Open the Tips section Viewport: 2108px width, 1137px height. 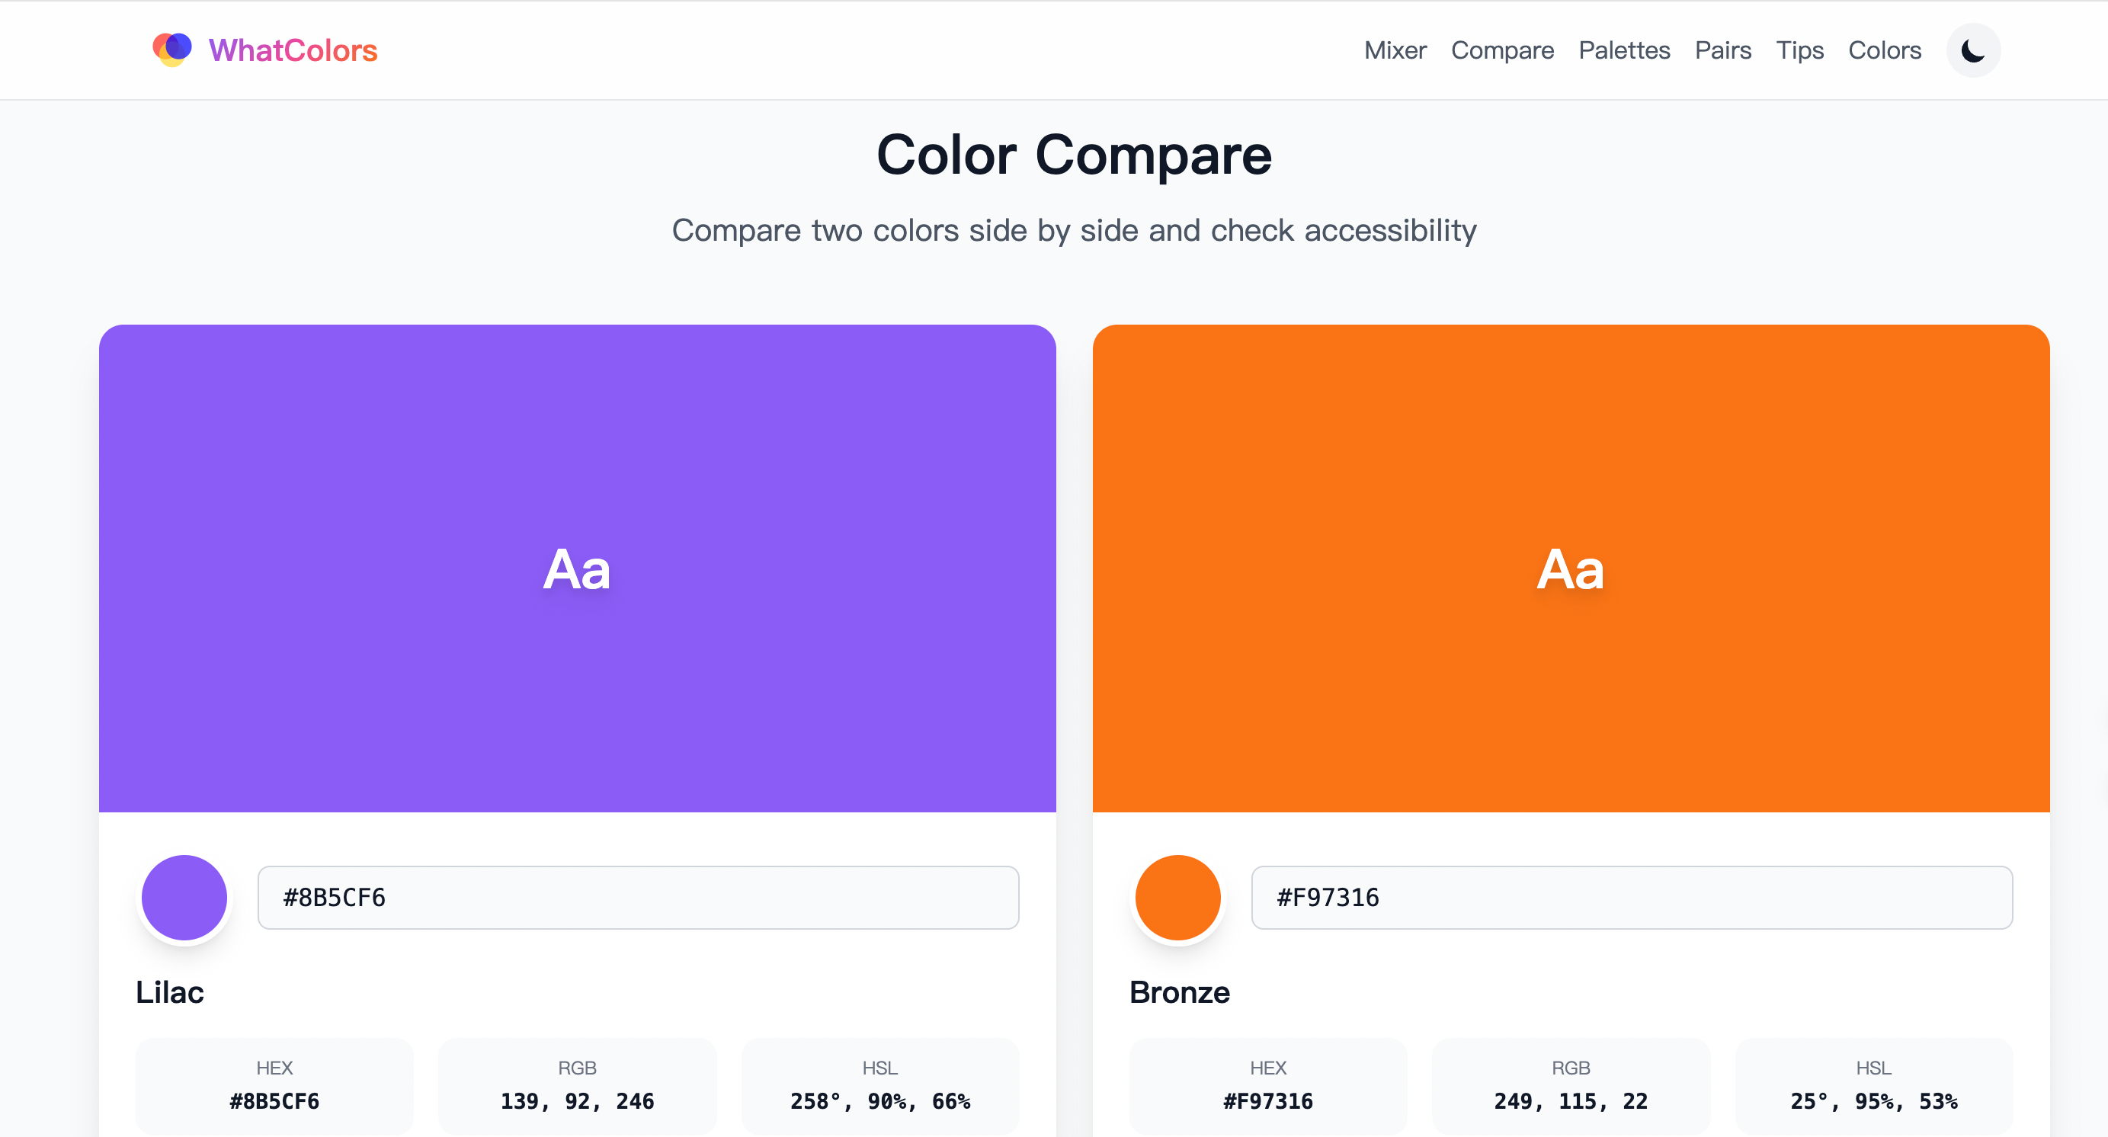coord(1799,50)
